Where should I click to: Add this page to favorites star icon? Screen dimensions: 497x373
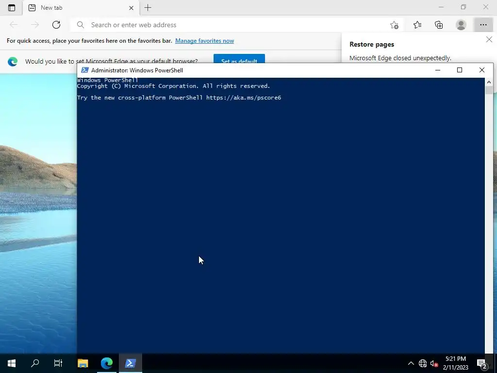[394, 25]
